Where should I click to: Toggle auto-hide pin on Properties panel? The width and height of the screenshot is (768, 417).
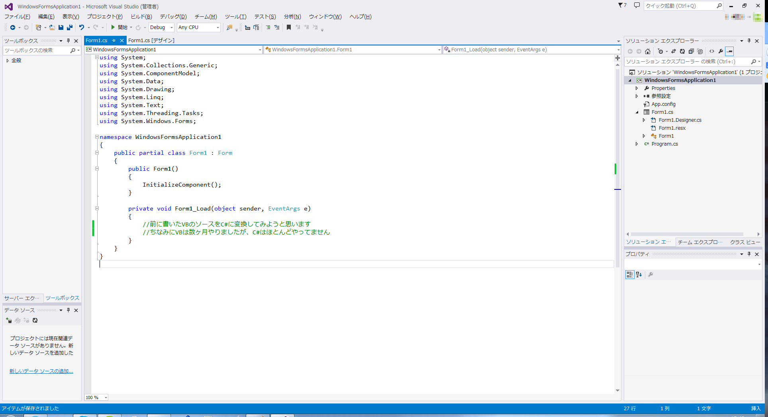click(x=749, y=254)
